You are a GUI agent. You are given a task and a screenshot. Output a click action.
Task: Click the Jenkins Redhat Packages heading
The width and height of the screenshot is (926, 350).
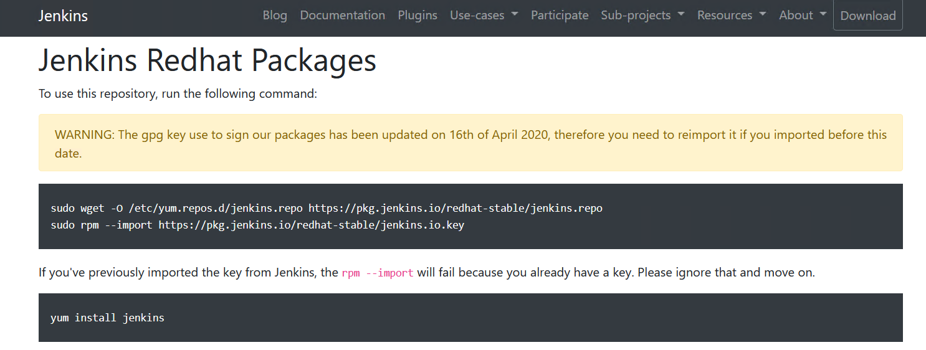click(x=208, y=60)
